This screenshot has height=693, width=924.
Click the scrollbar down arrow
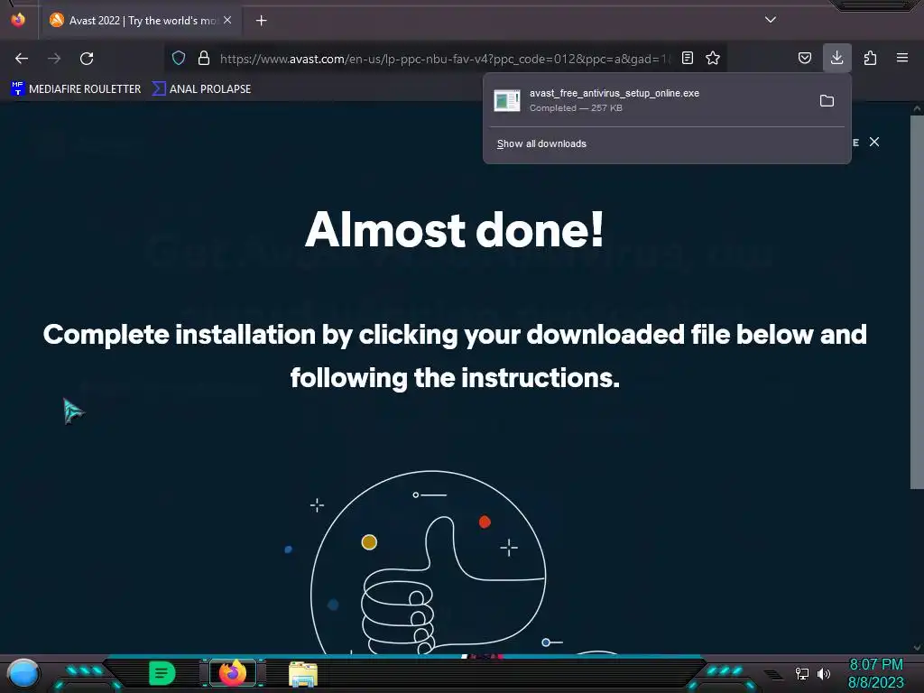(x=917, y=648)
